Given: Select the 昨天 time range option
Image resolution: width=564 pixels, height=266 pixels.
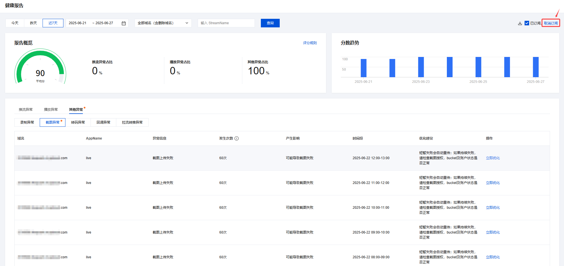Looking at the screenshot, I should point(33,23).
